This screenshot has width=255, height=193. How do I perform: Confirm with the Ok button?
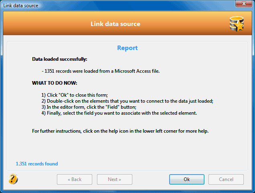pyautogui.click(x=187, y=179)
